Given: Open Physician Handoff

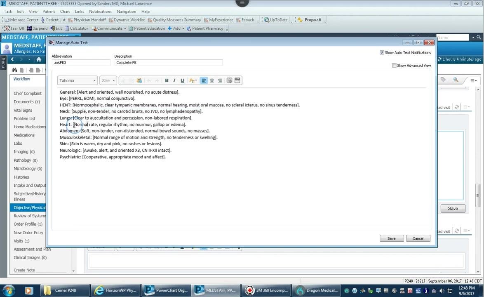Looking at the screenshot, I should coord(87,20).
